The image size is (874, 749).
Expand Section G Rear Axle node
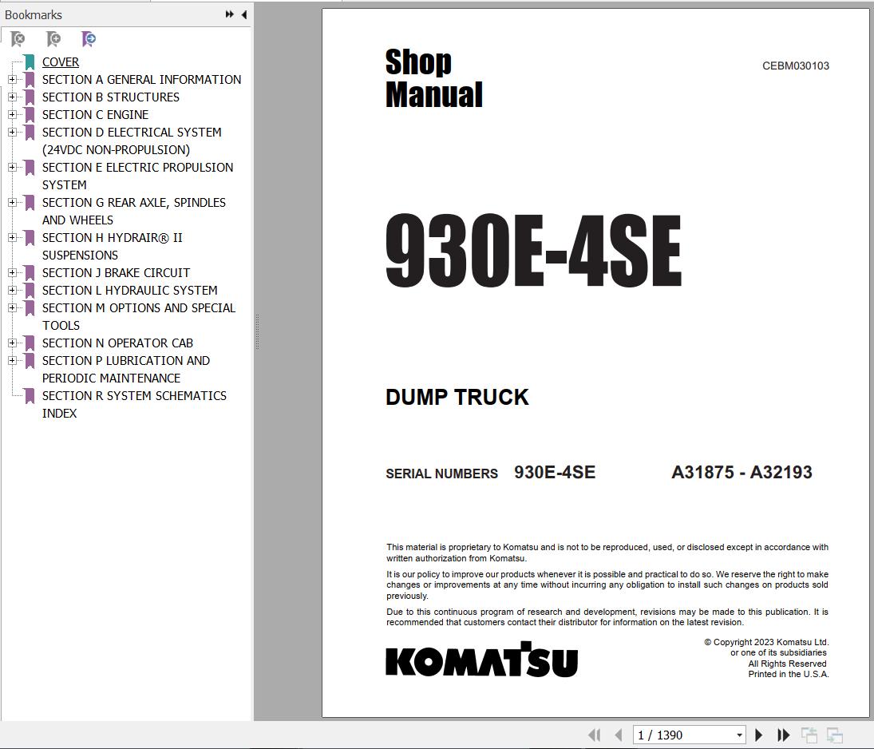pos(12,203)
